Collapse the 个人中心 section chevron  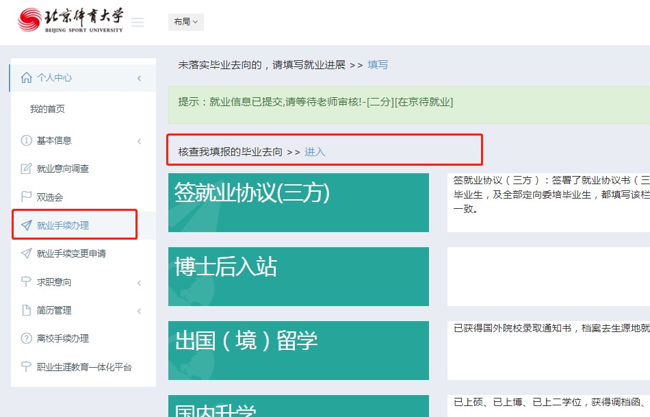tap(139, 78)
